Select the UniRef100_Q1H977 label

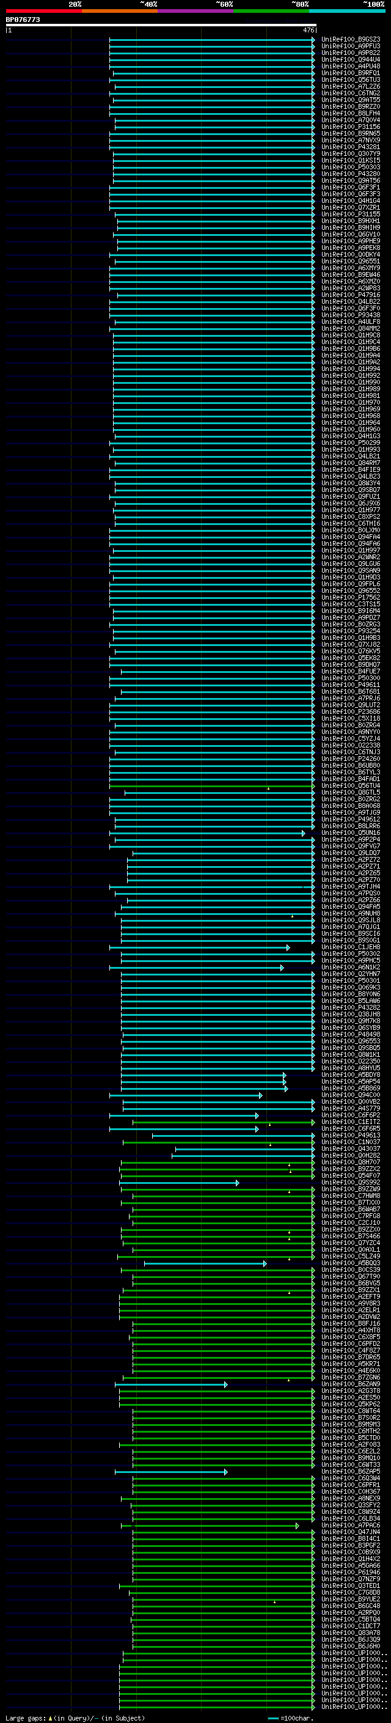tap(351, 510)
